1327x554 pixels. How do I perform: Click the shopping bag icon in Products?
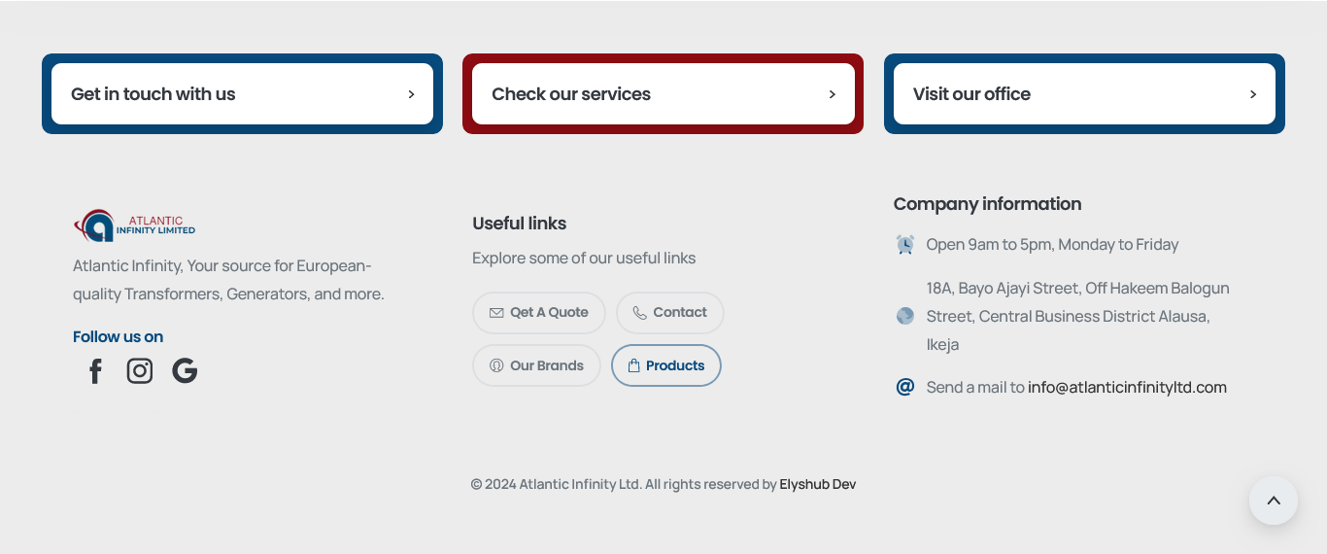[x=633, y=366]
